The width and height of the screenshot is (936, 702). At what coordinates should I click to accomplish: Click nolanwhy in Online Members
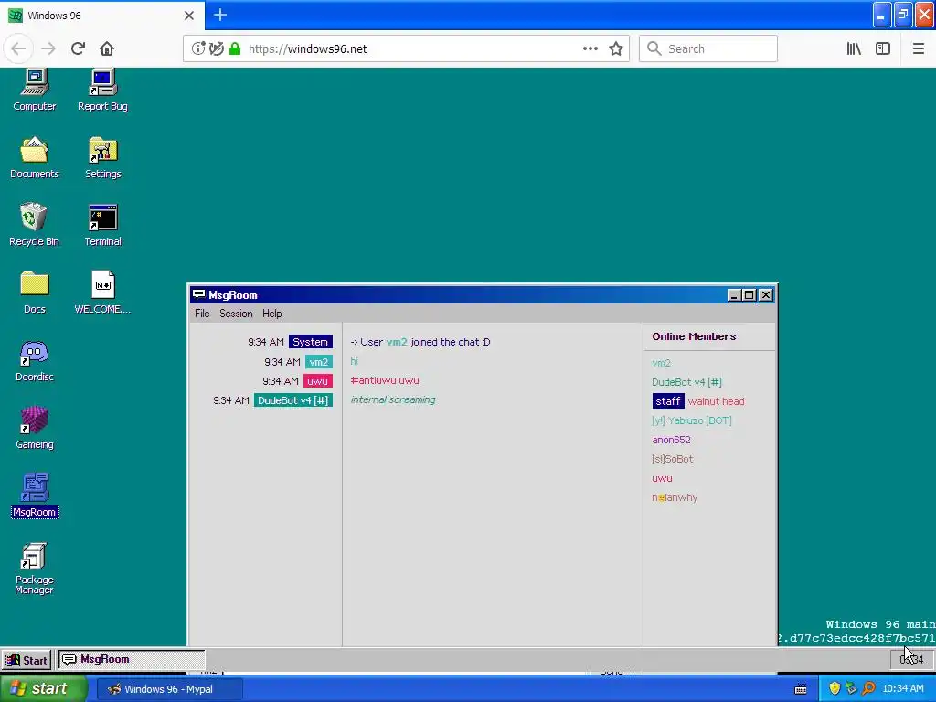pyautogui.click(x=675, y=497)
